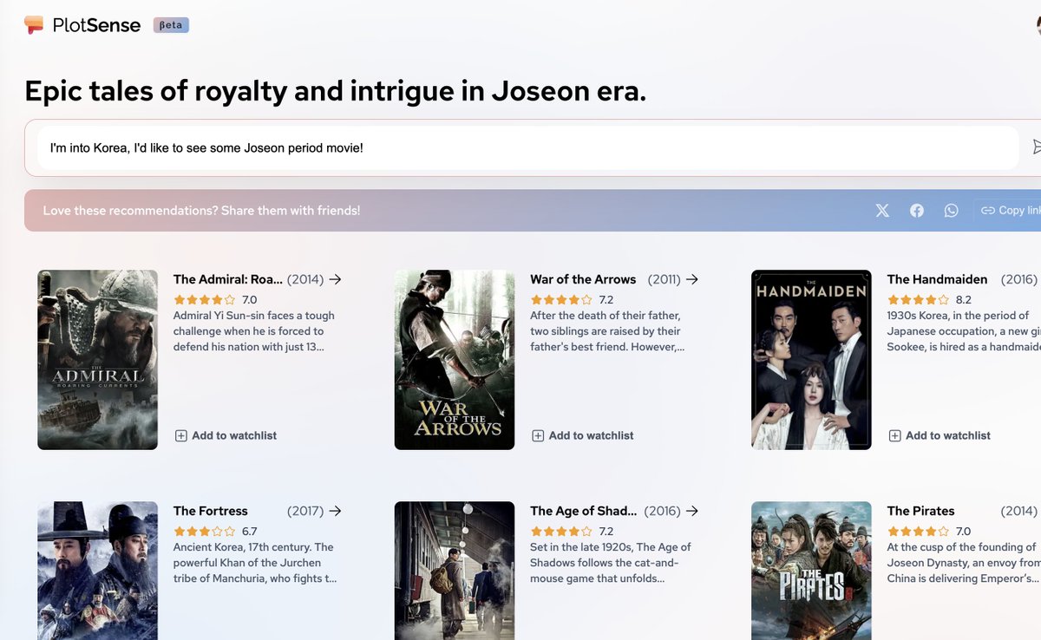Click The Admiral movie poster
The width and height of the screenshot is (1041, 640).
98,360
